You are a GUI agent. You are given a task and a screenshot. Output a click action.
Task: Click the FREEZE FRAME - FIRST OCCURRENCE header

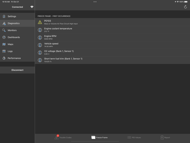coord(54,16)
